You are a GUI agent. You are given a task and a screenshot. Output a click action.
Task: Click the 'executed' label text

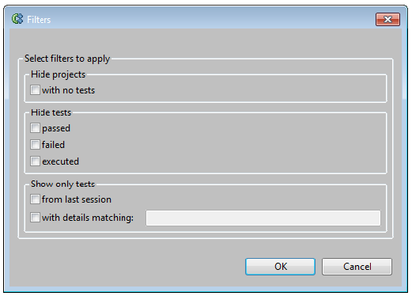[x=60, y=161]
